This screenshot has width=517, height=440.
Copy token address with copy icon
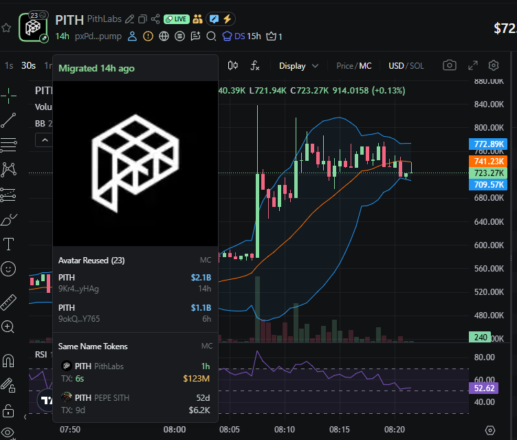tap(142, 19)
